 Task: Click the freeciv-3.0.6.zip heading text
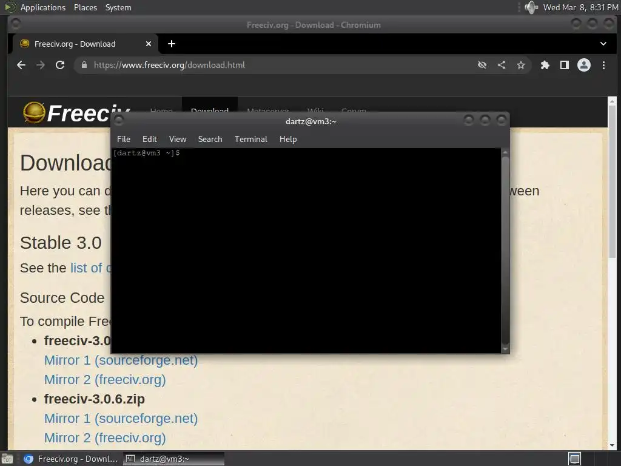(94, 399)
